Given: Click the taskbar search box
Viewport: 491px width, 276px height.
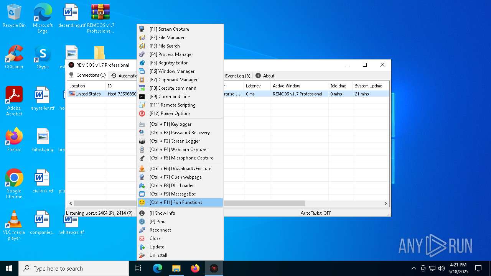Looking at the screenshot, I should [74, 268].
